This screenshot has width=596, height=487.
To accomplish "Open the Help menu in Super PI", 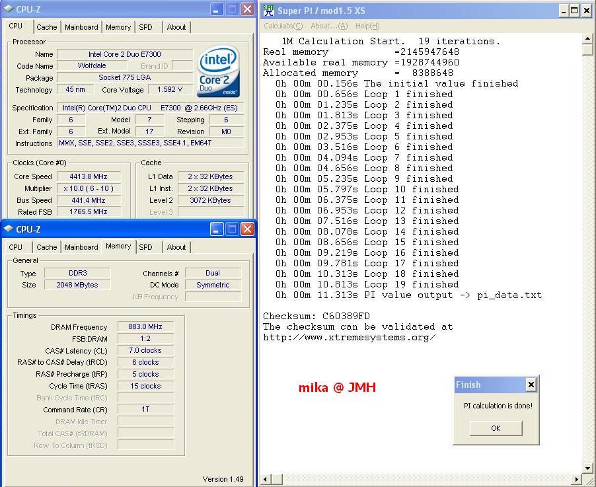I will [367, 26].
